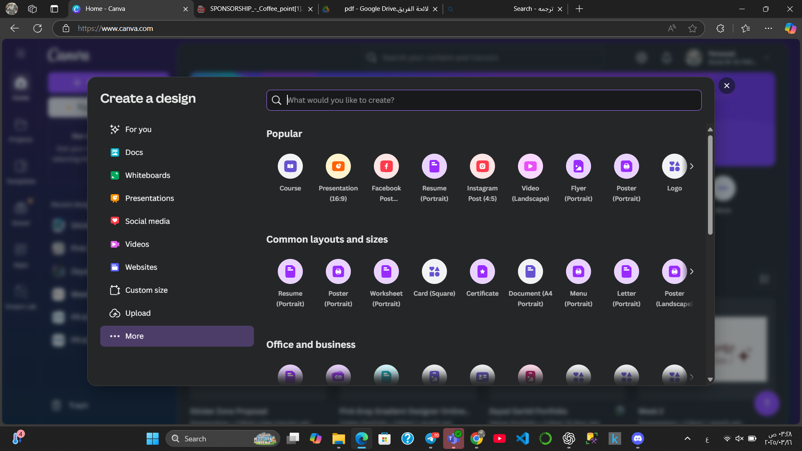802x451 pixels.
Task: Select Presentations category
Action: (177, 198)
